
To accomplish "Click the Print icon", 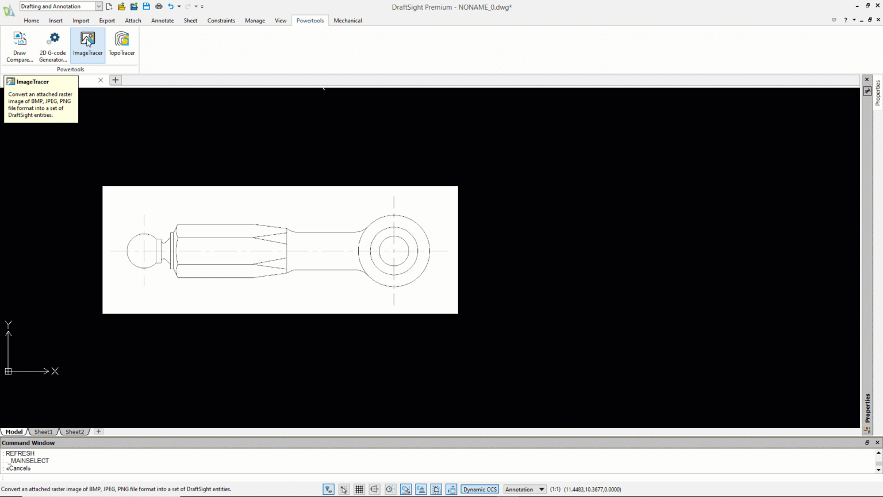I will pos(159,6).
